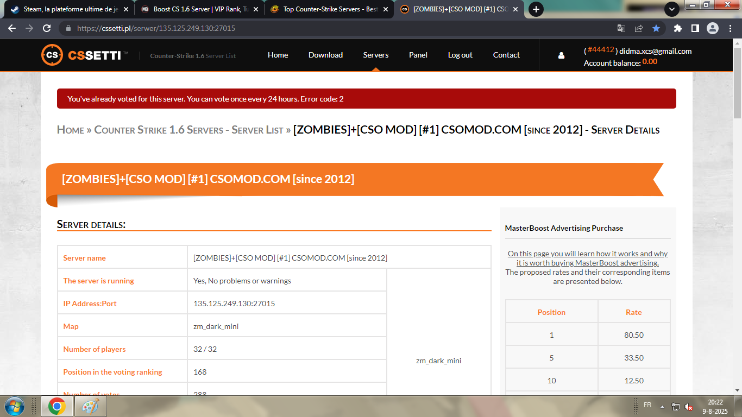Open the MasterBoost advertising info link
The height and width of the screenshot is (417, 742).
click(587, 258)
